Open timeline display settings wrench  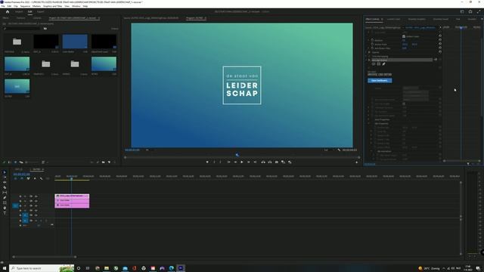click(41, 178)
